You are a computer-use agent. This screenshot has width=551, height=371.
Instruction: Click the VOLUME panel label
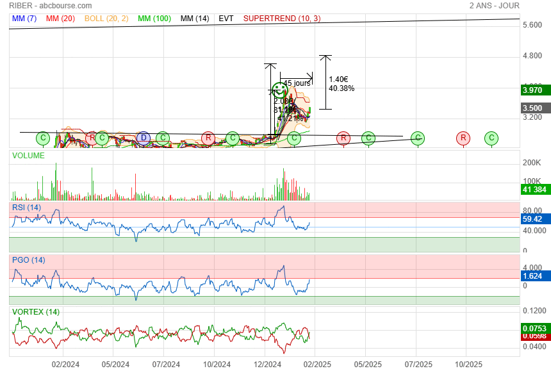pos(28,155)
